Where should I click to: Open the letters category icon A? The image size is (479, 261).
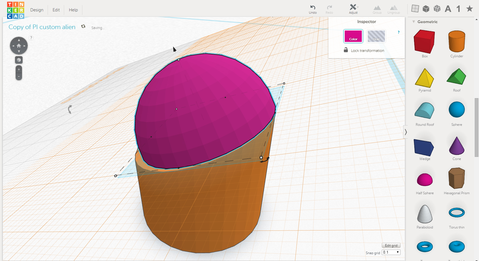[448, 9]
